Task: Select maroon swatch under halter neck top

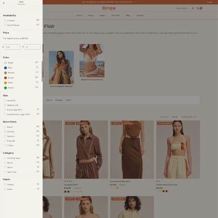Action: (167, 191)
